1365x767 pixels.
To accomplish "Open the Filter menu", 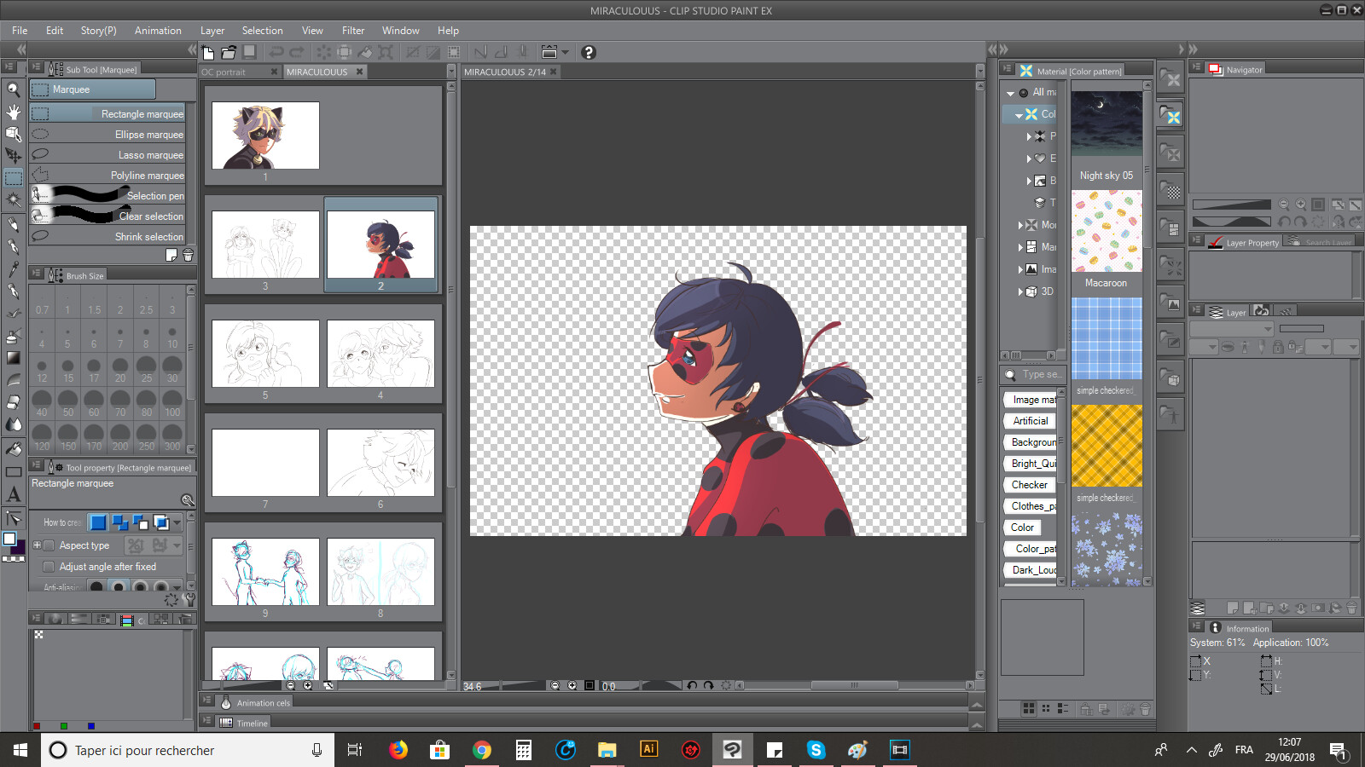I will [353, 31].
